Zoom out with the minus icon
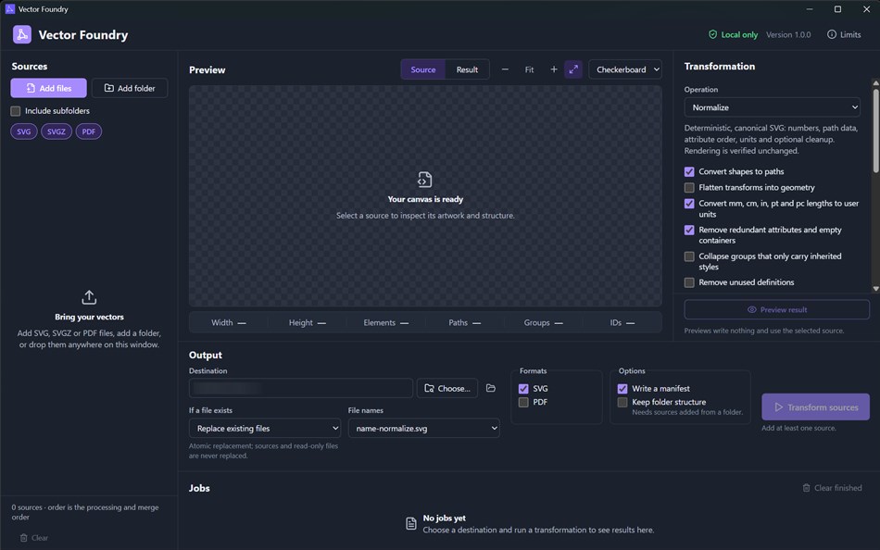This screenshot has width=880, height=550. pos(505,69)
